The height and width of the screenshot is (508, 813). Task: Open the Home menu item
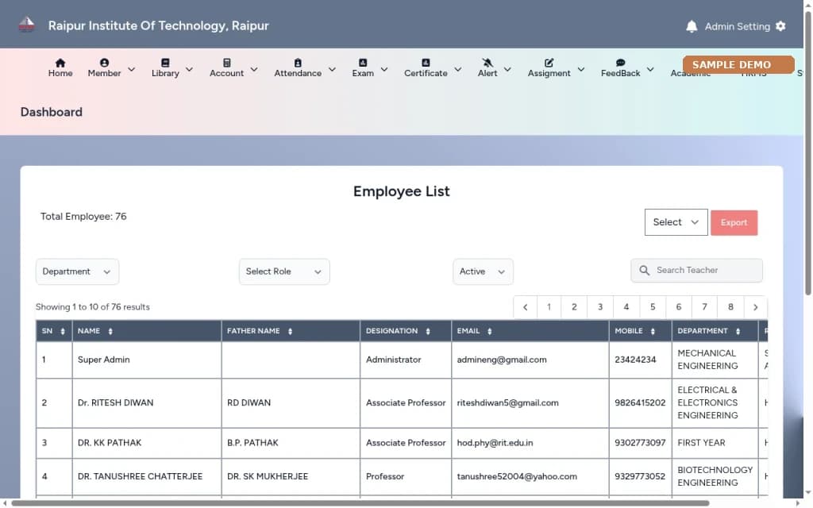60,68
